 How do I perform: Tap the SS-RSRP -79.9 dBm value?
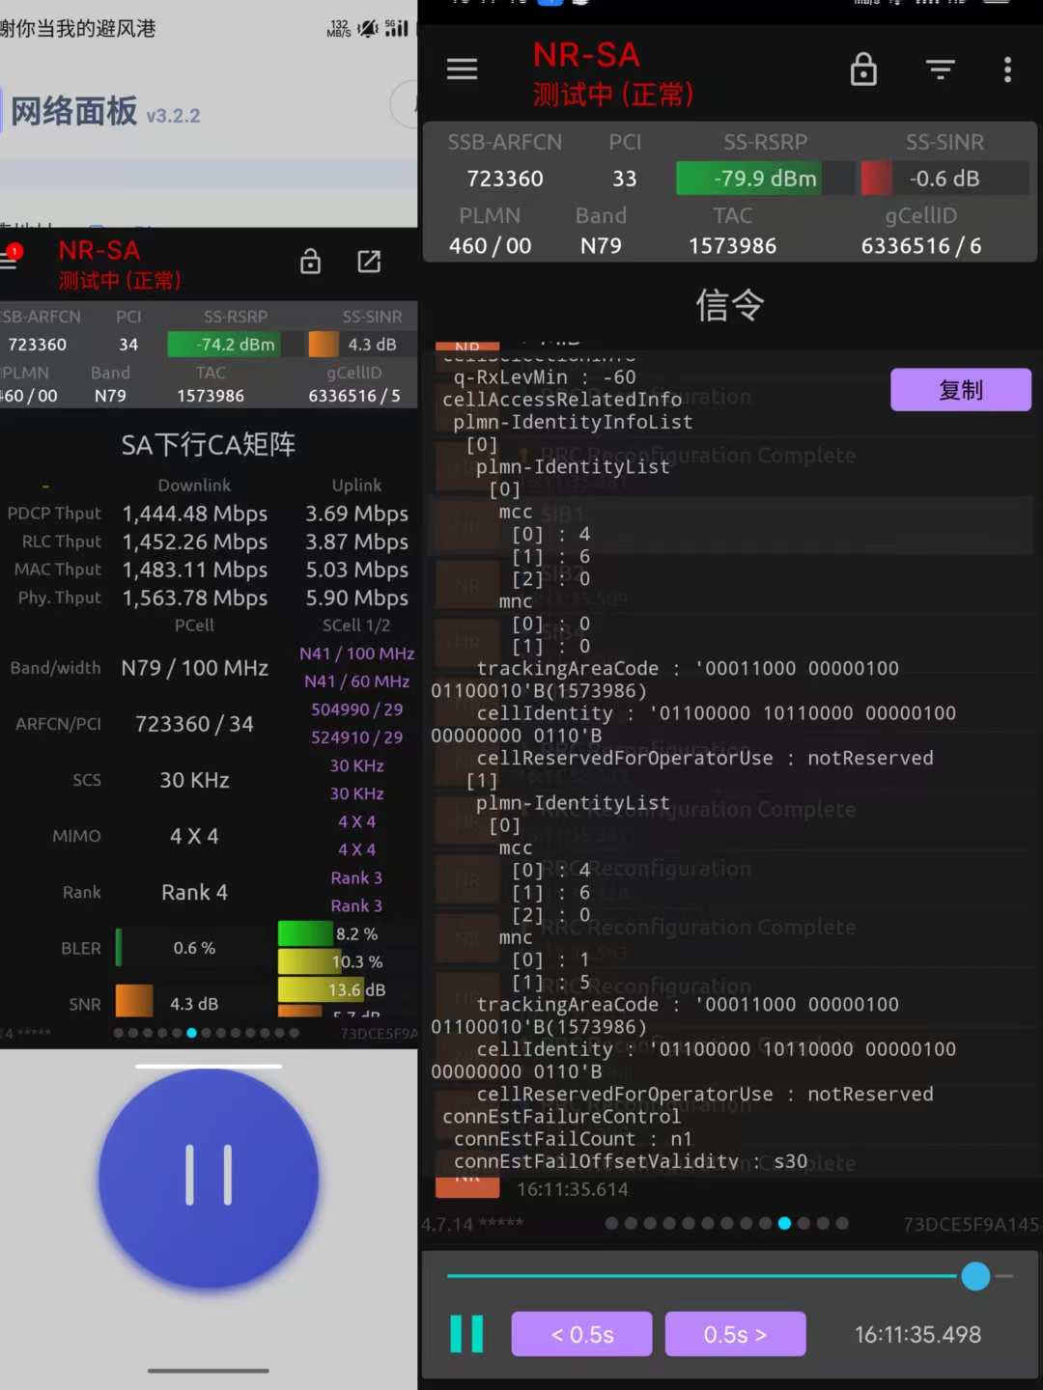(x=765, y=179)
